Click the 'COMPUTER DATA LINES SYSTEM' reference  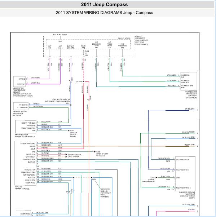tap(75, 156)
